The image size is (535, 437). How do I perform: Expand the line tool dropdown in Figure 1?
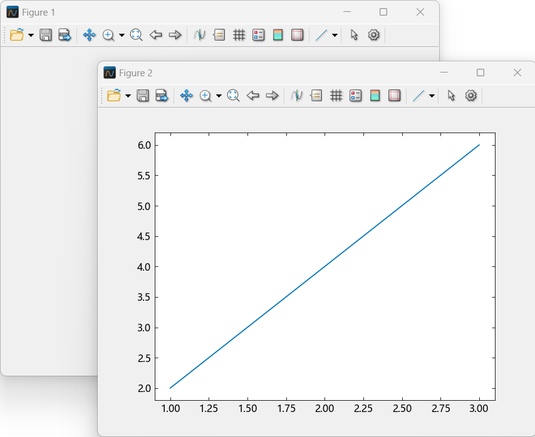point(335,35)
